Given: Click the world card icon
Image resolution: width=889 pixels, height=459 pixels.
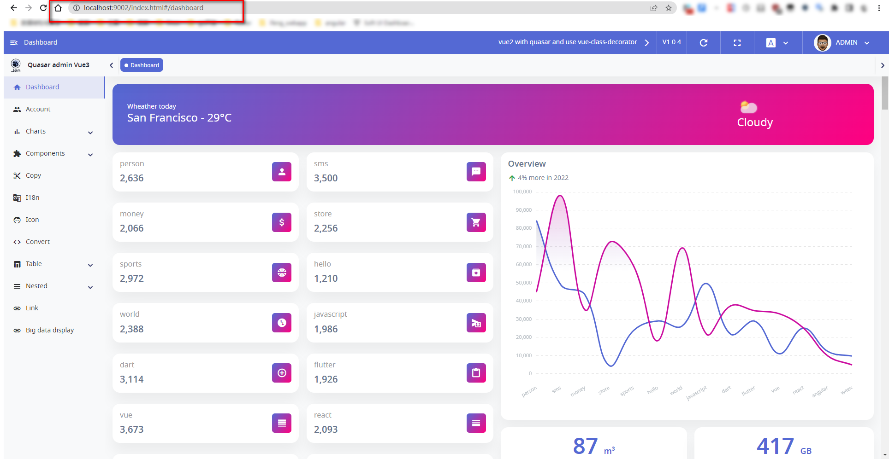Looking at the screenshot, I should [x=282, y=323].
